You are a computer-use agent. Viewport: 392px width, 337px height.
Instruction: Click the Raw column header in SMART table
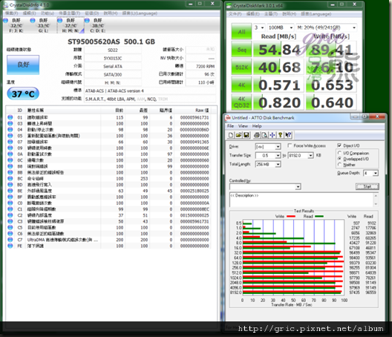click(202, 111)
